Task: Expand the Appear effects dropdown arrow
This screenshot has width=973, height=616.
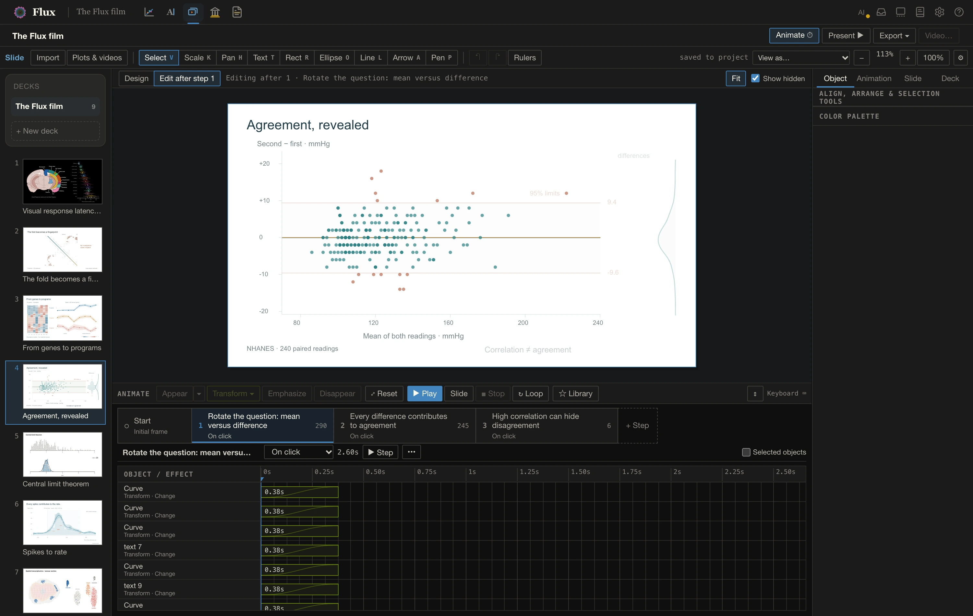Action: (x=199, y=394)
